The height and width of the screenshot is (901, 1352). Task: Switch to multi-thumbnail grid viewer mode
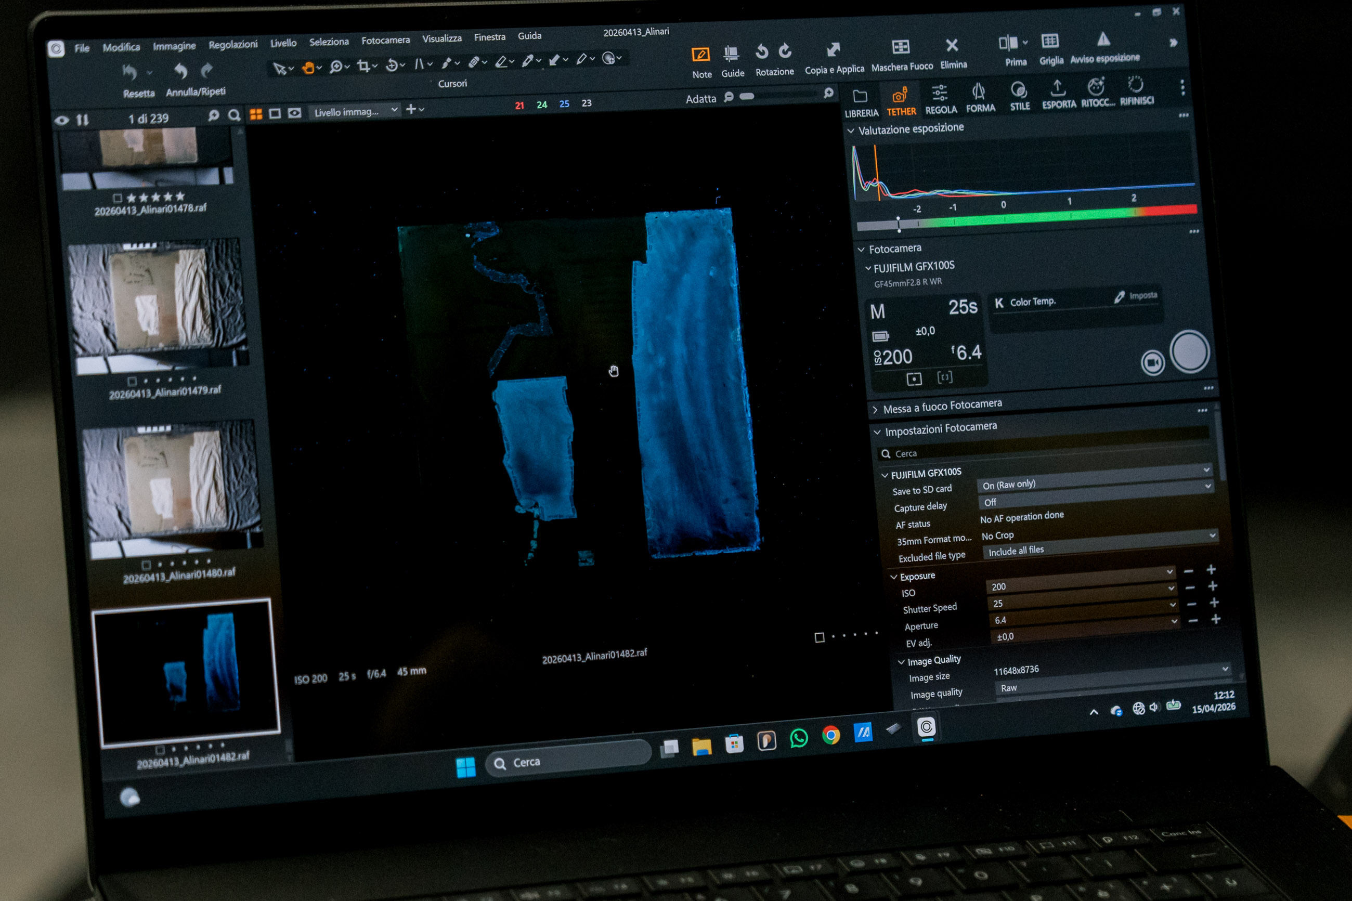tap(256, 114)
